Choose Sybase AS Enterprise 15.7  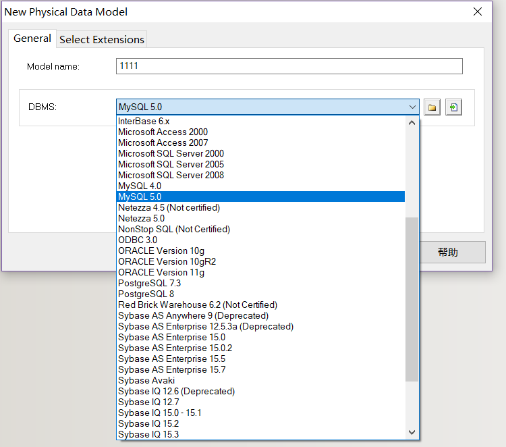[171, 369]
